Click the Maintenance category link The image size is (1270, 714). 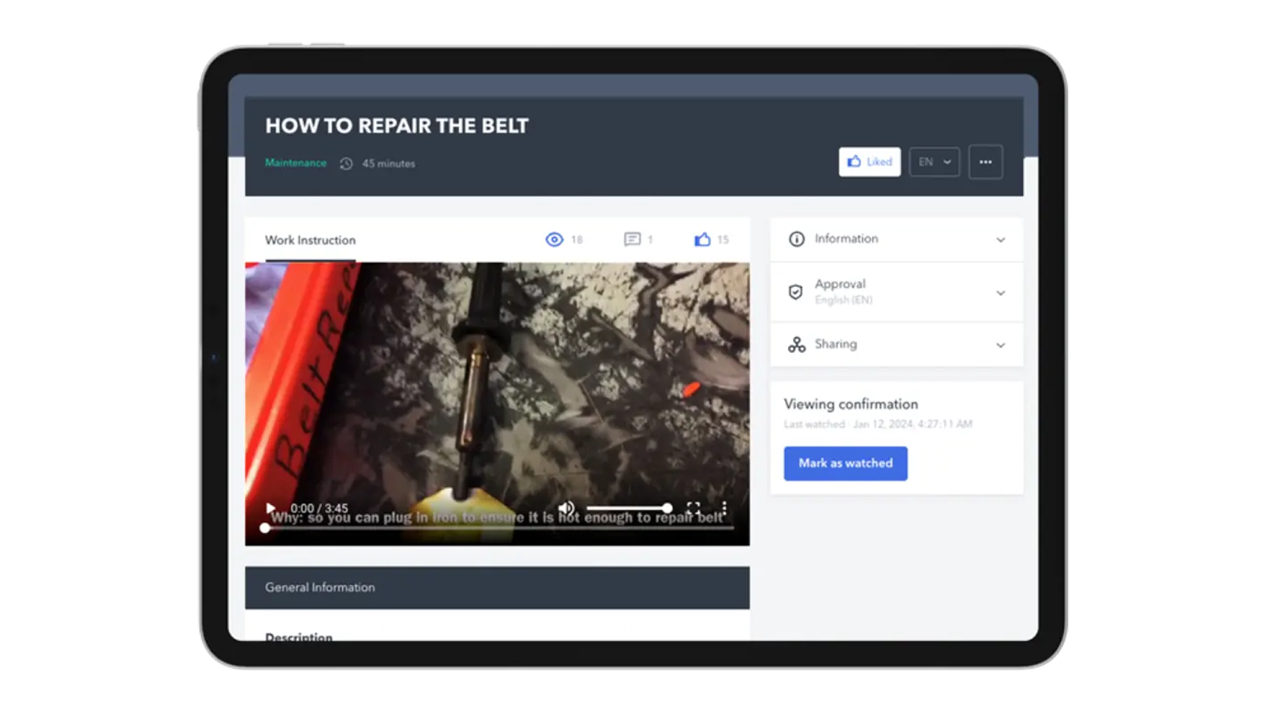tap(296, 163)
